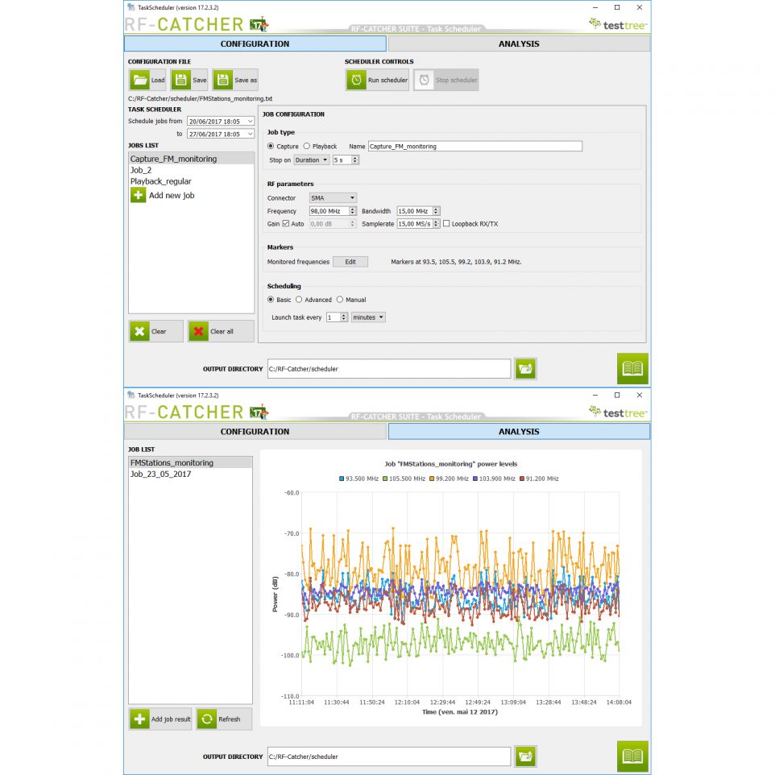Save the current configuration
This screenshot has height=775, width=775.
coord(191,79)
